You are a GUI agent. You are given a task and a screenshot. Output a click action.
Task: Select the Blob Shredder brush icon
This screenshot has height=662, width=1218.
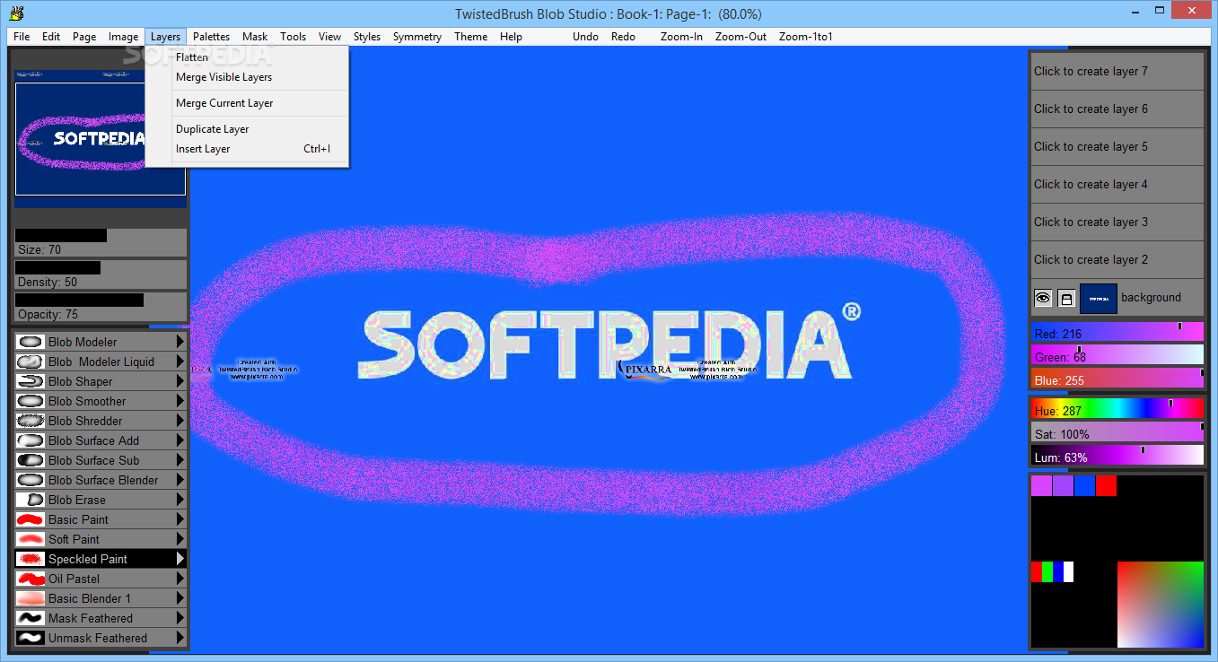[31, 421]
